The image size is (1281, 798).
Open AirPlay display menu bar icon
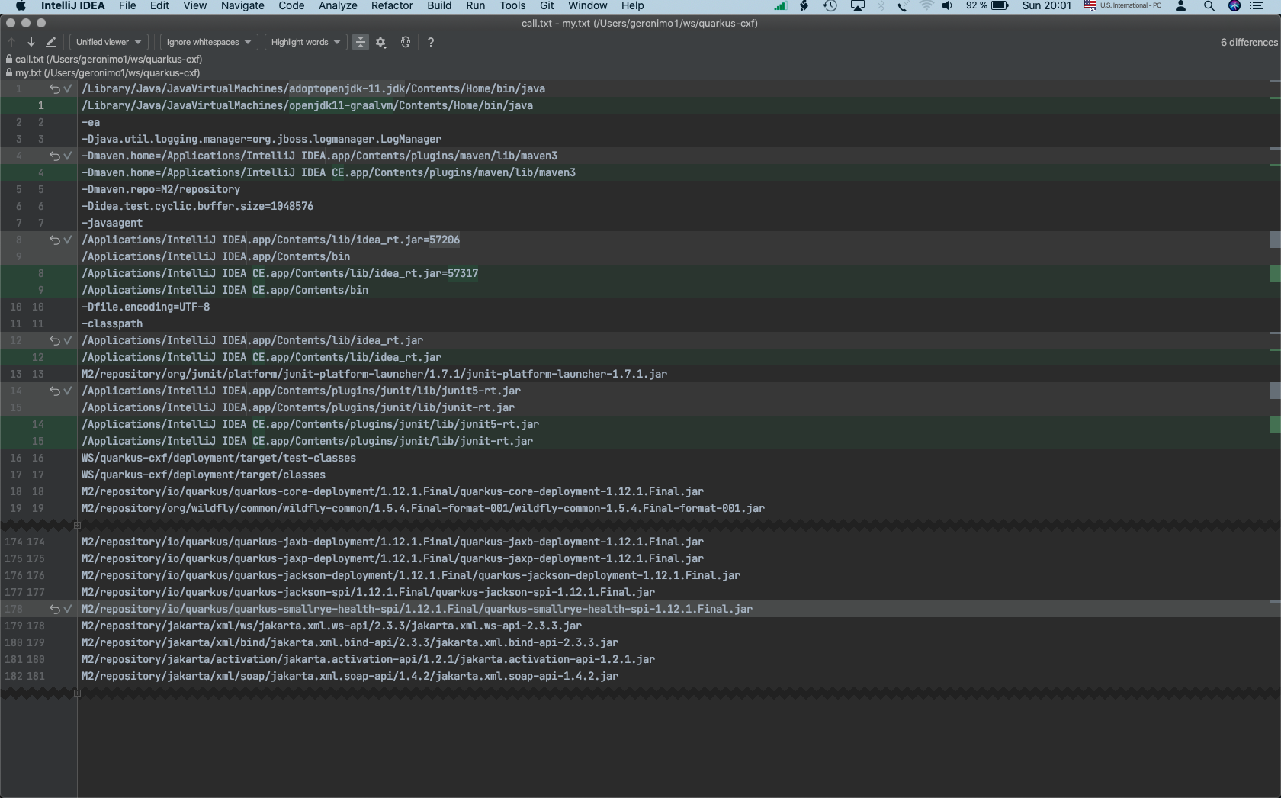tap(858, 6)
